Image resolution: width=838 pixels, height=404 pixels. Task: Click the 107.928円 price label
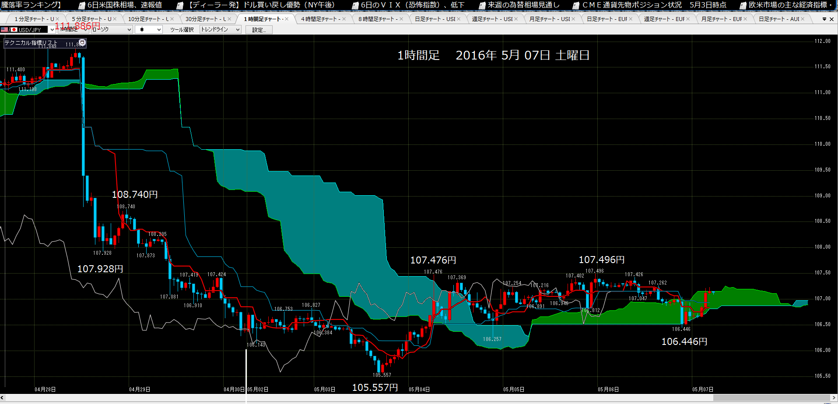point(100,269)
